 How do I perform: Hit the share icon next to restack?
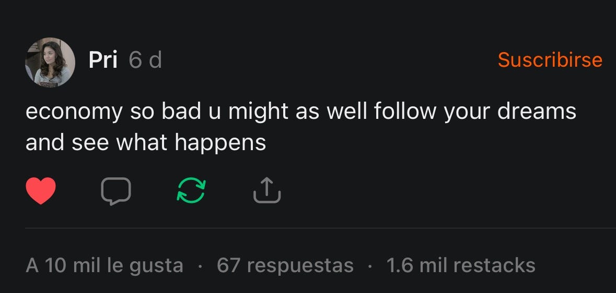[x=267, y=190]
